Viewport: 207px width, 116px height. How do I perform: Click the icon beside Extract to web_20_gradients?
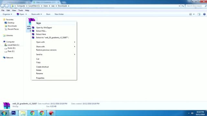[x=33, y=38]
